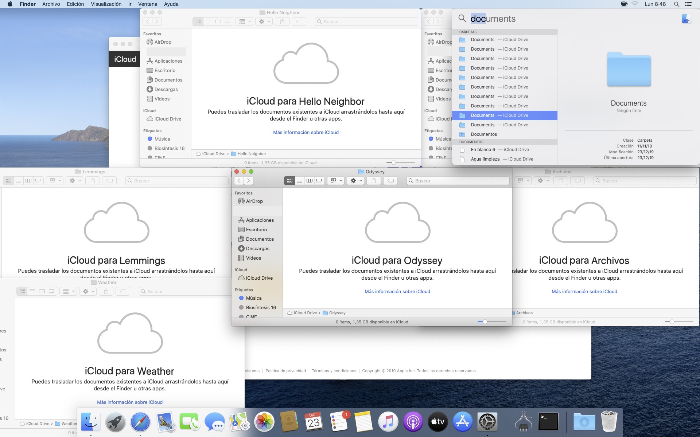Open action gear menu in Archivos window
Viewport: 700px width, 437px height.
coord(543,181)
